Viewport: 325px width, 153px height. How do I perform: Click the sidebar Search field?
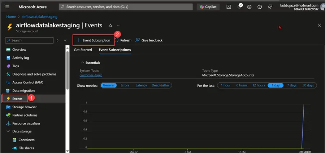click(x=29, y=40)
